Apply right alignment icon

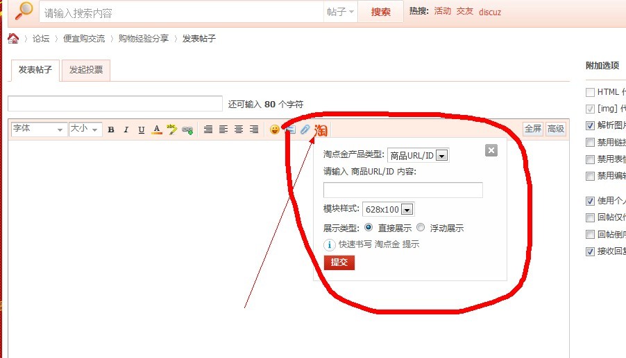254,129
